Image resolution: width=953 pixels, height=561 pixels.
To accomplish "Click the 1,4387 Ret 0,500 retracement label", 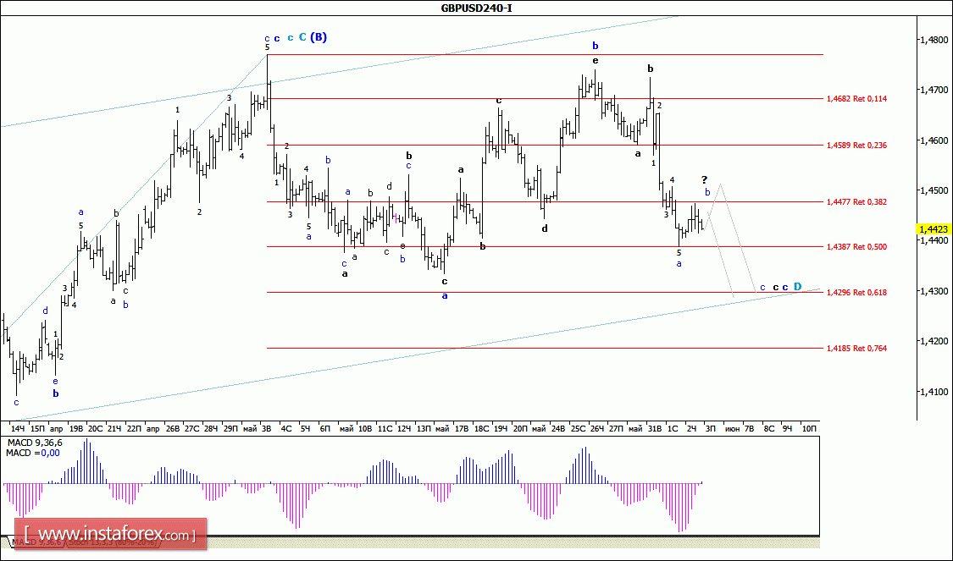I will point(856,247).
